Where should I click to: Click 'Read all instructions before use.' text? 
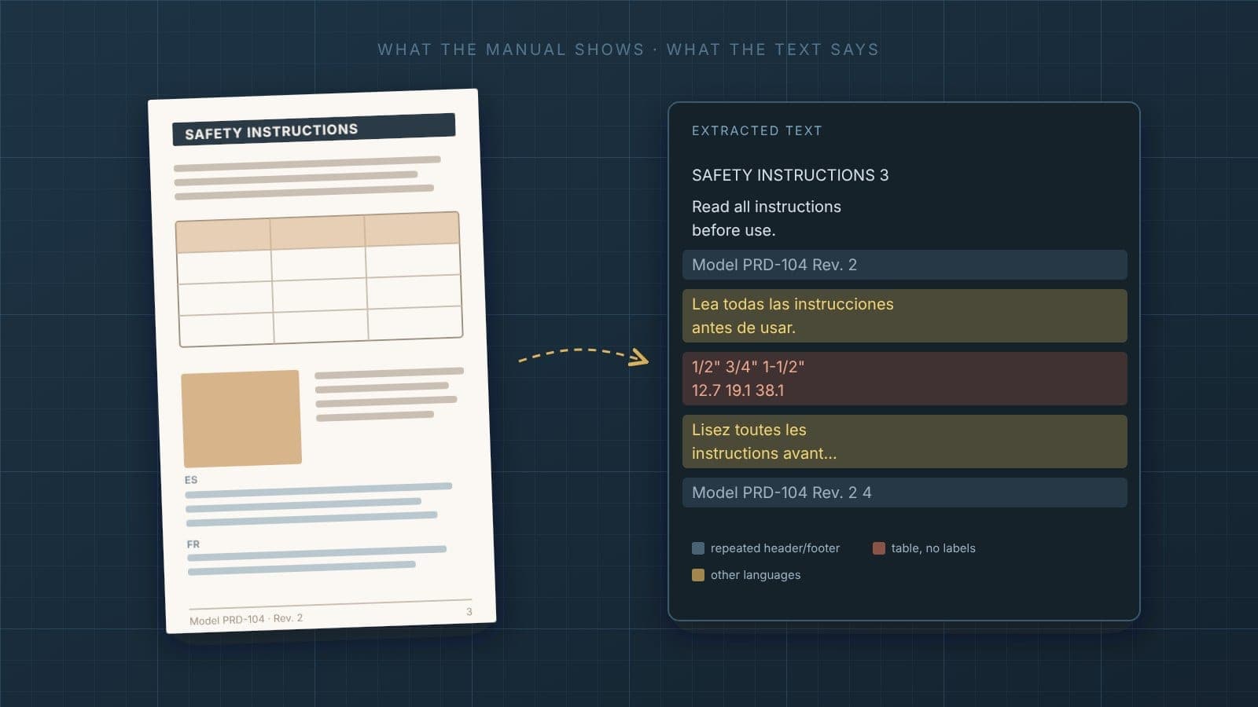click(x=767, y=218)
